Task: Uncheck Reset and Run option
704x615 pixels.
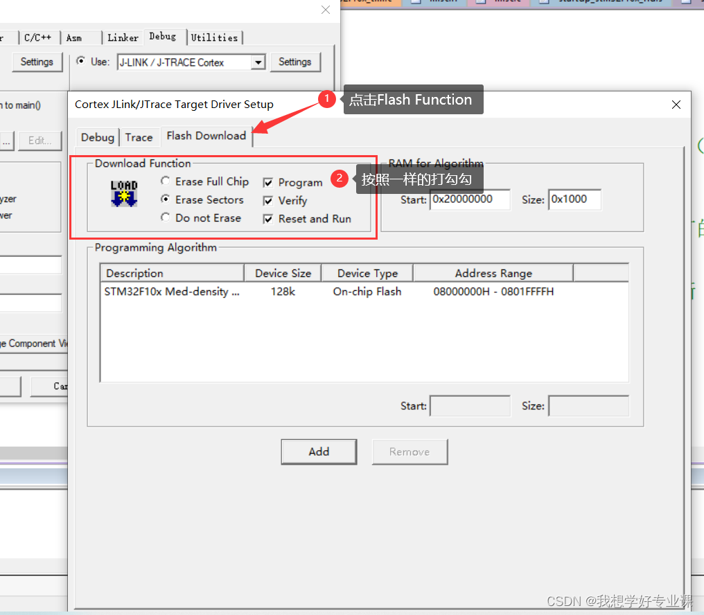Action: point(268,219)
